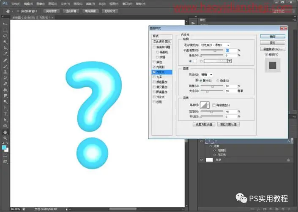Select the Quick Selection tool
This screenshot has width=298, height=212.
pyautogui.click(x=5, y=42)
